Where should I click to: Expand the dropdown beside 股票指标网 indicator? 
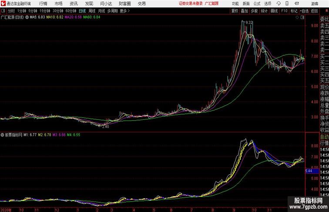click(x=2, y=135)
